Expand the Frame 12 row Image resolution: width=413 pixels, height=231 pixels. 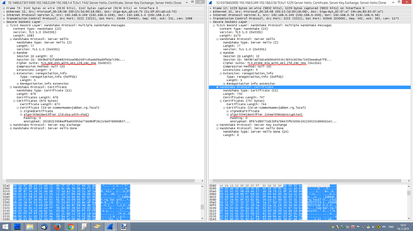pyautogui.click(x=211, y=8)
